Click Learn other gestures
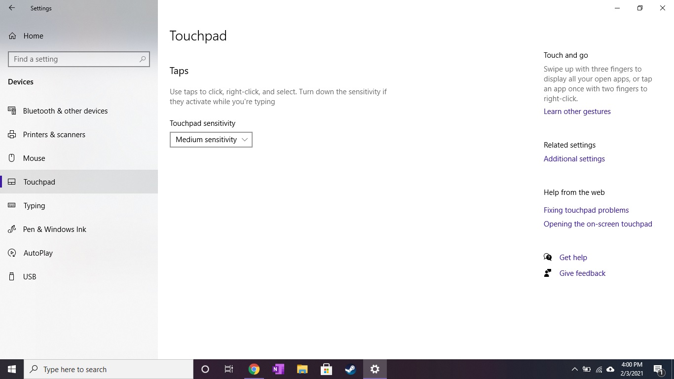 577,111
